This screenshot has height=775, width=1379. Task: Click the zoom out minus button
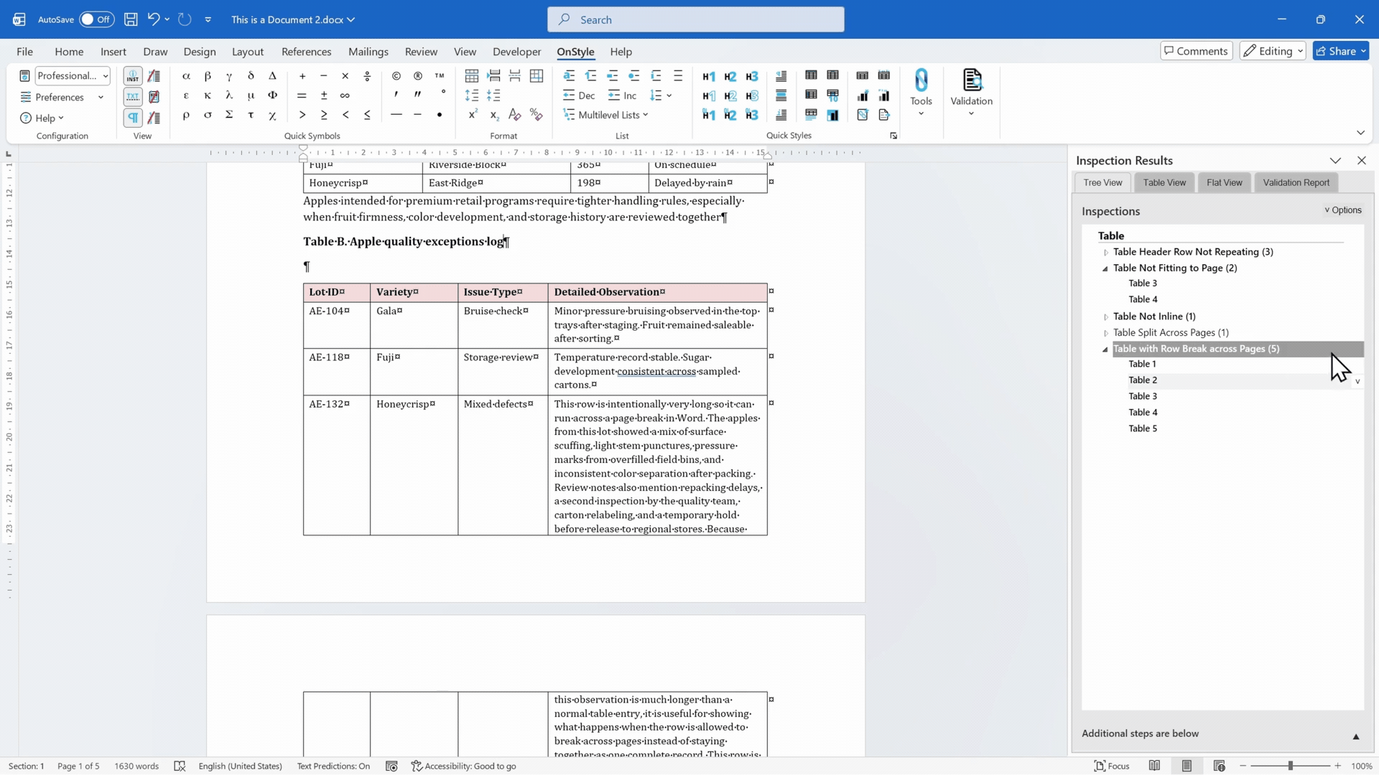coord(1243,766)
